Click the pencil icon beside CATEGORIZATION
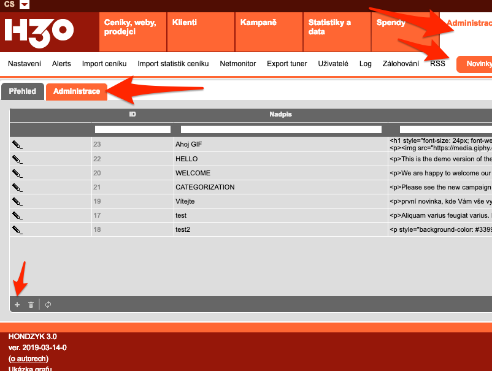Screen dimensions: 492x371 17,187
